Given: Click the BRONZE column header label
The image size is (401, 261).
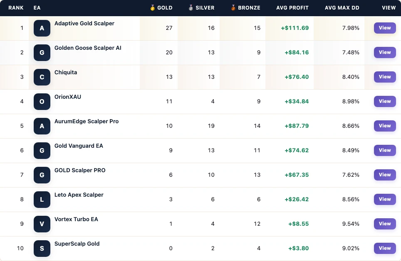Looking at the screenshot, I should coord(249,8).
